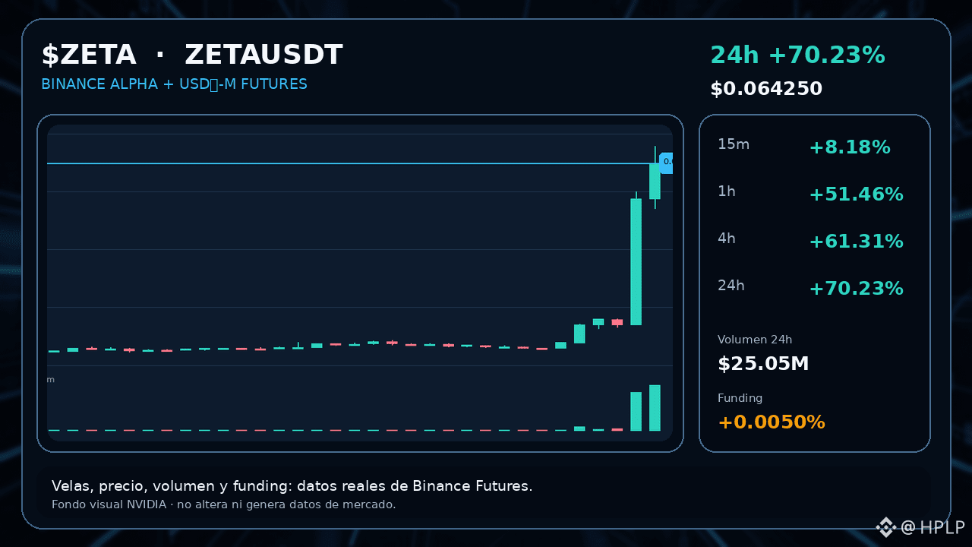Screen dimensions: 972x547
Task: Click the Binance logo icon near @HPLP
Action: pyautogui.click(x=885, y=526)
